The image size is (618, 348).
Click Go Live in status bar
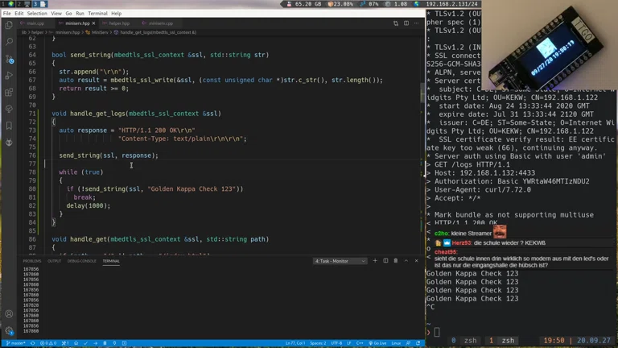pos(379,343)
